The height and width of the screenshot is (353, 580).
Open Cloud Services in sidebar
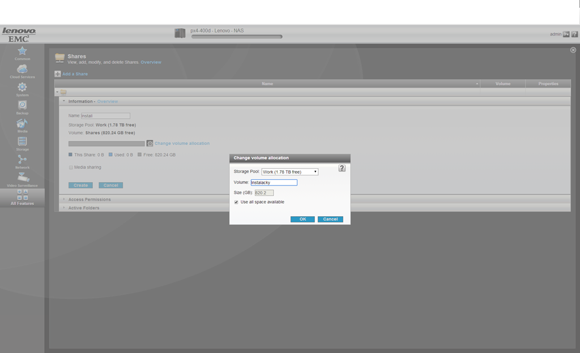[x=22, y=70]
